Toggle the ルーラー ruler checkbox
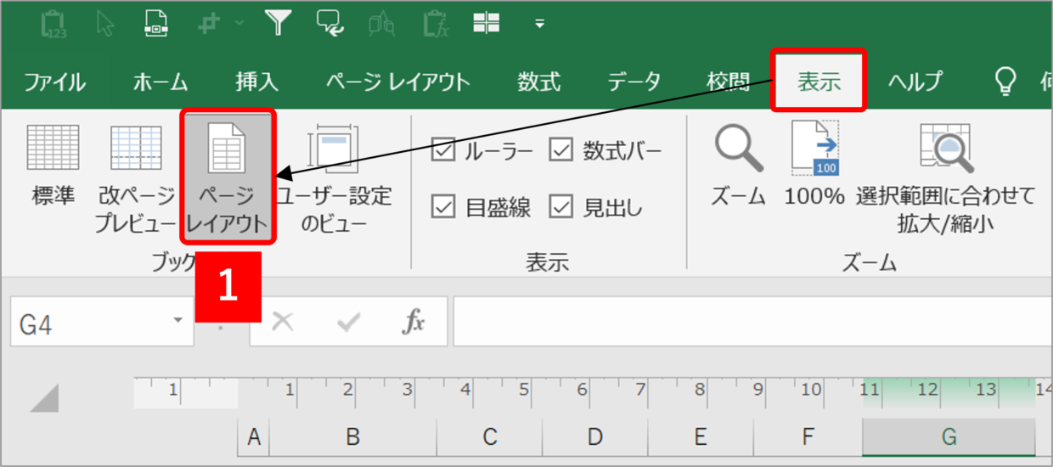The image size is (1053, 467). click(x=443, y=150)
